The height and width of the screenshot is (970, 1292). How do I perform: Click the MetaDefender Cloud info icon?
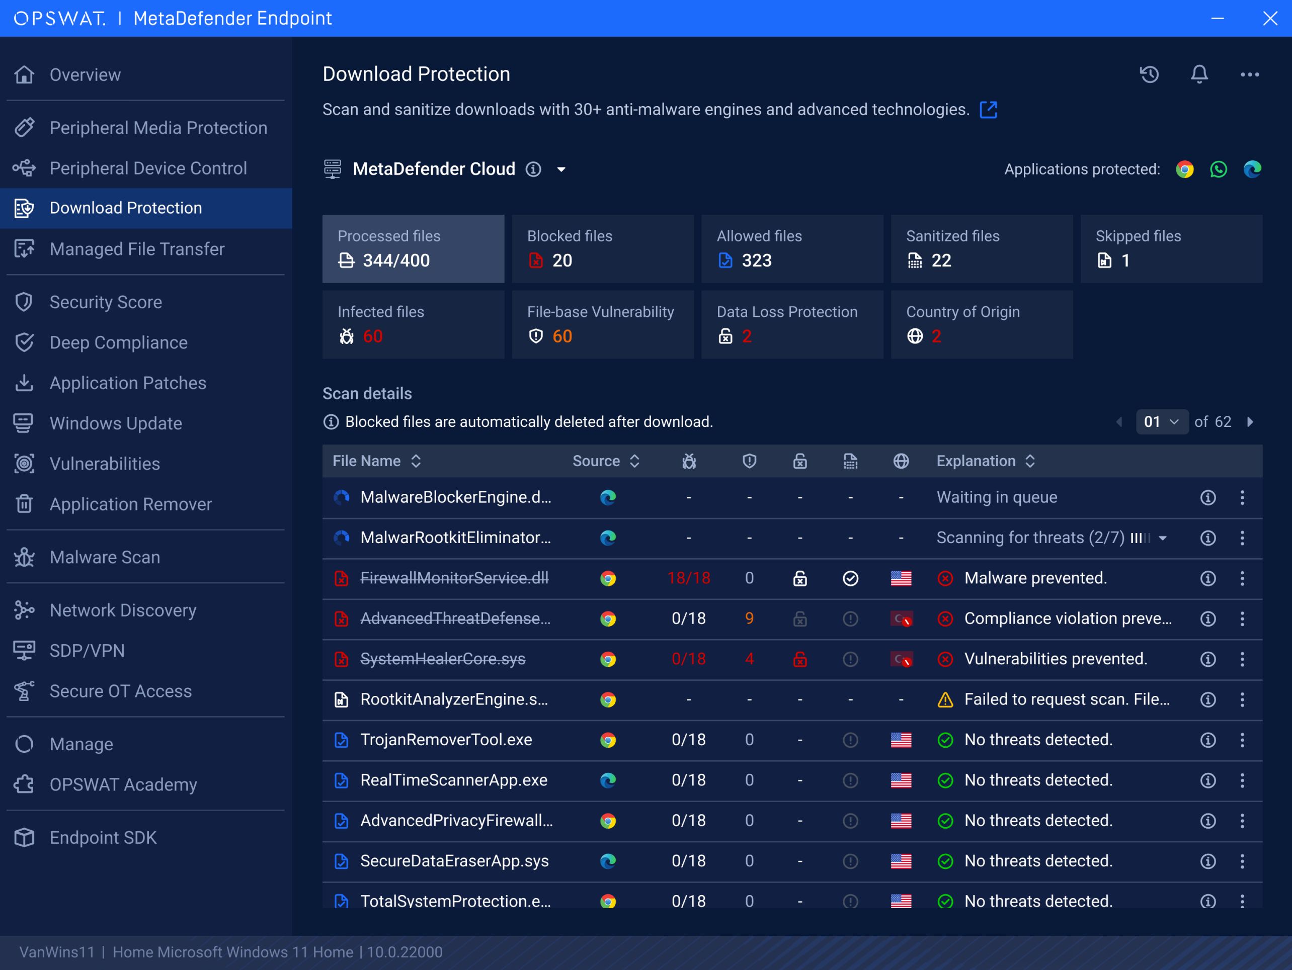[533, 169]
